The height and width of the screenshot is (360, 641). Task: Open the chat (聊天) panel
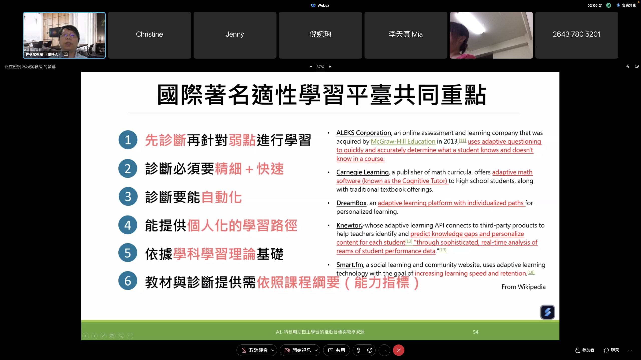[x=611, y=350]
